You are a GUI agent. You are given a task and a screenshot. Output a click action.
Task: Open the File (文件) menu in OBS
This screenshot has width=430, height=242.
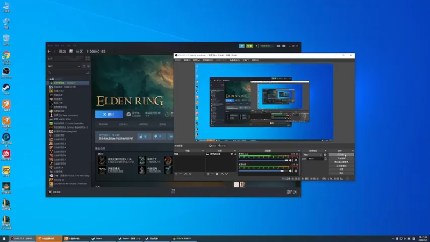pos(178,60)
